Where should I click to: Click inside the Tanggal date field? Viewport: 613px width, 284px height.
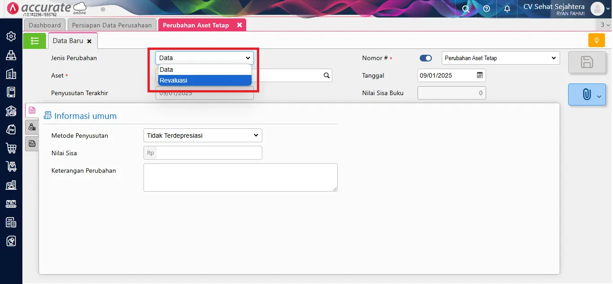click(x=446, y=75)
